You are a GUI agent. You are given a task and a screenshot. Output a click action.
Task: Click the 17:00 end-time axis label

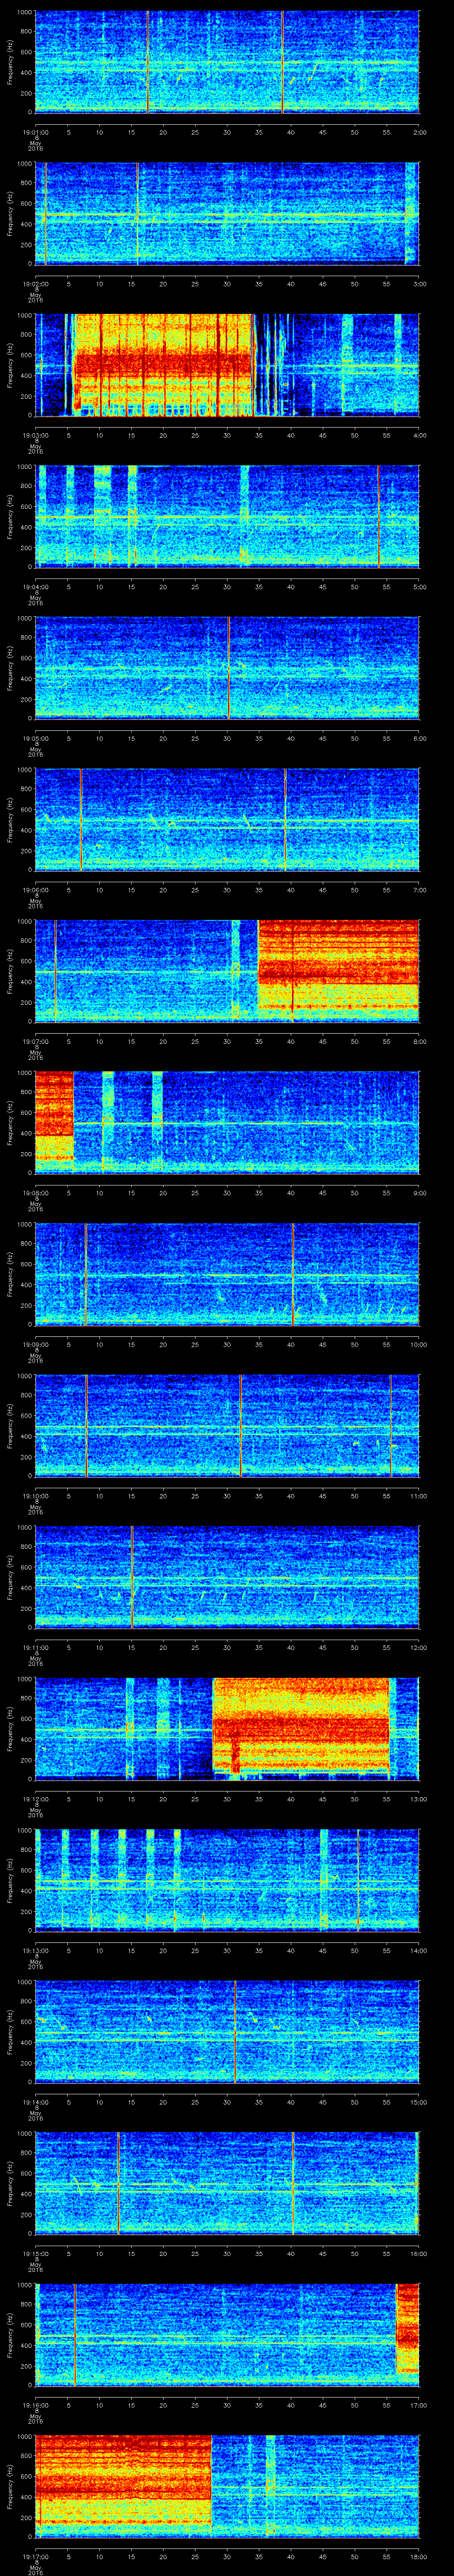pos(419,2404)
